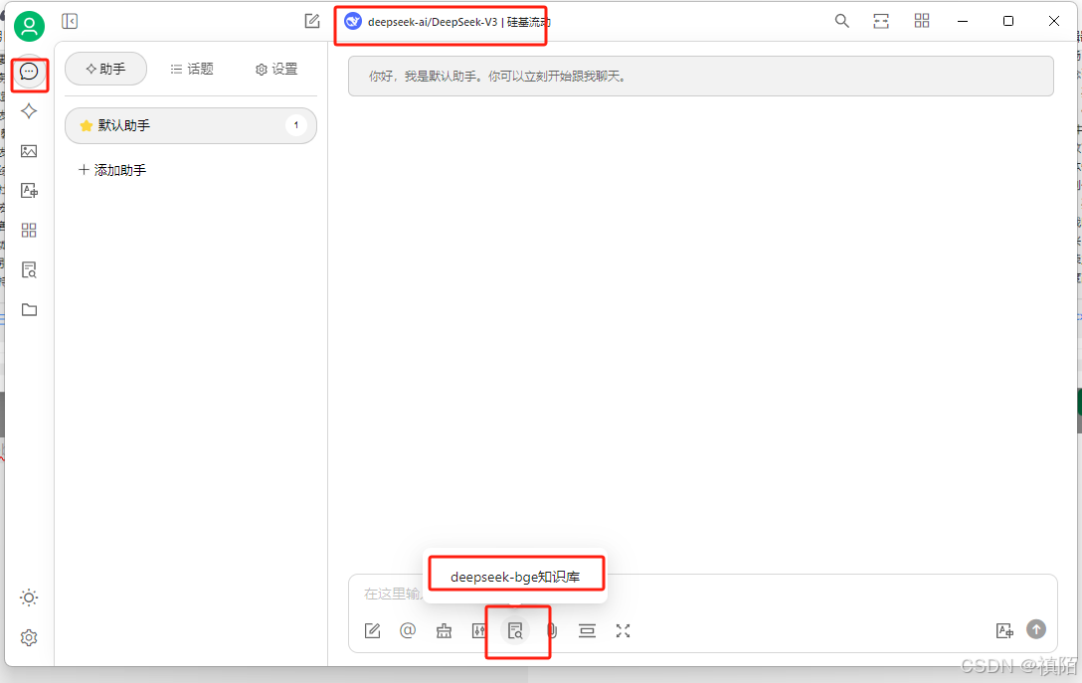Screen dimensions: 1082x683
Task: Toggle narrow chat width mode
Action: (x=881, y=21)
